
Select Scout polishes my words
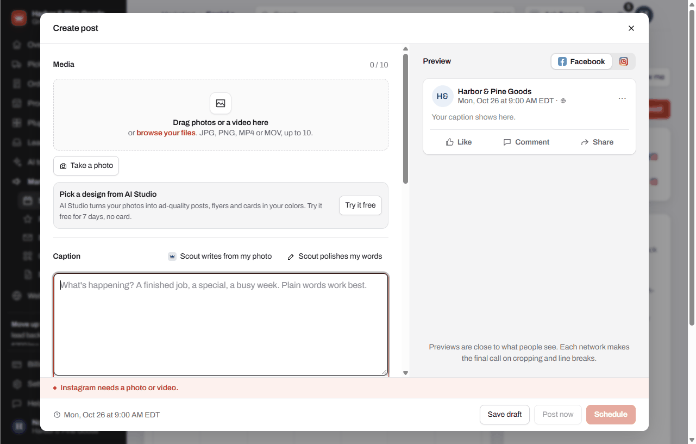[x=335, y=257]
